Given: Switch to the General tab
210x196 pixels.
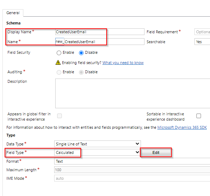Looking at the screenshot, I should click(x=13, y=13).
